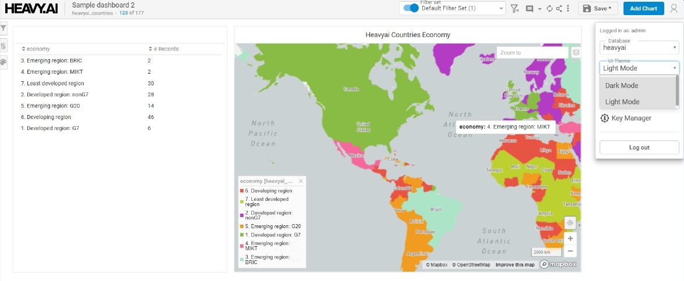Click the orange Emerging G20 legend swatch

pyautogui.click(x=242, y=226)
